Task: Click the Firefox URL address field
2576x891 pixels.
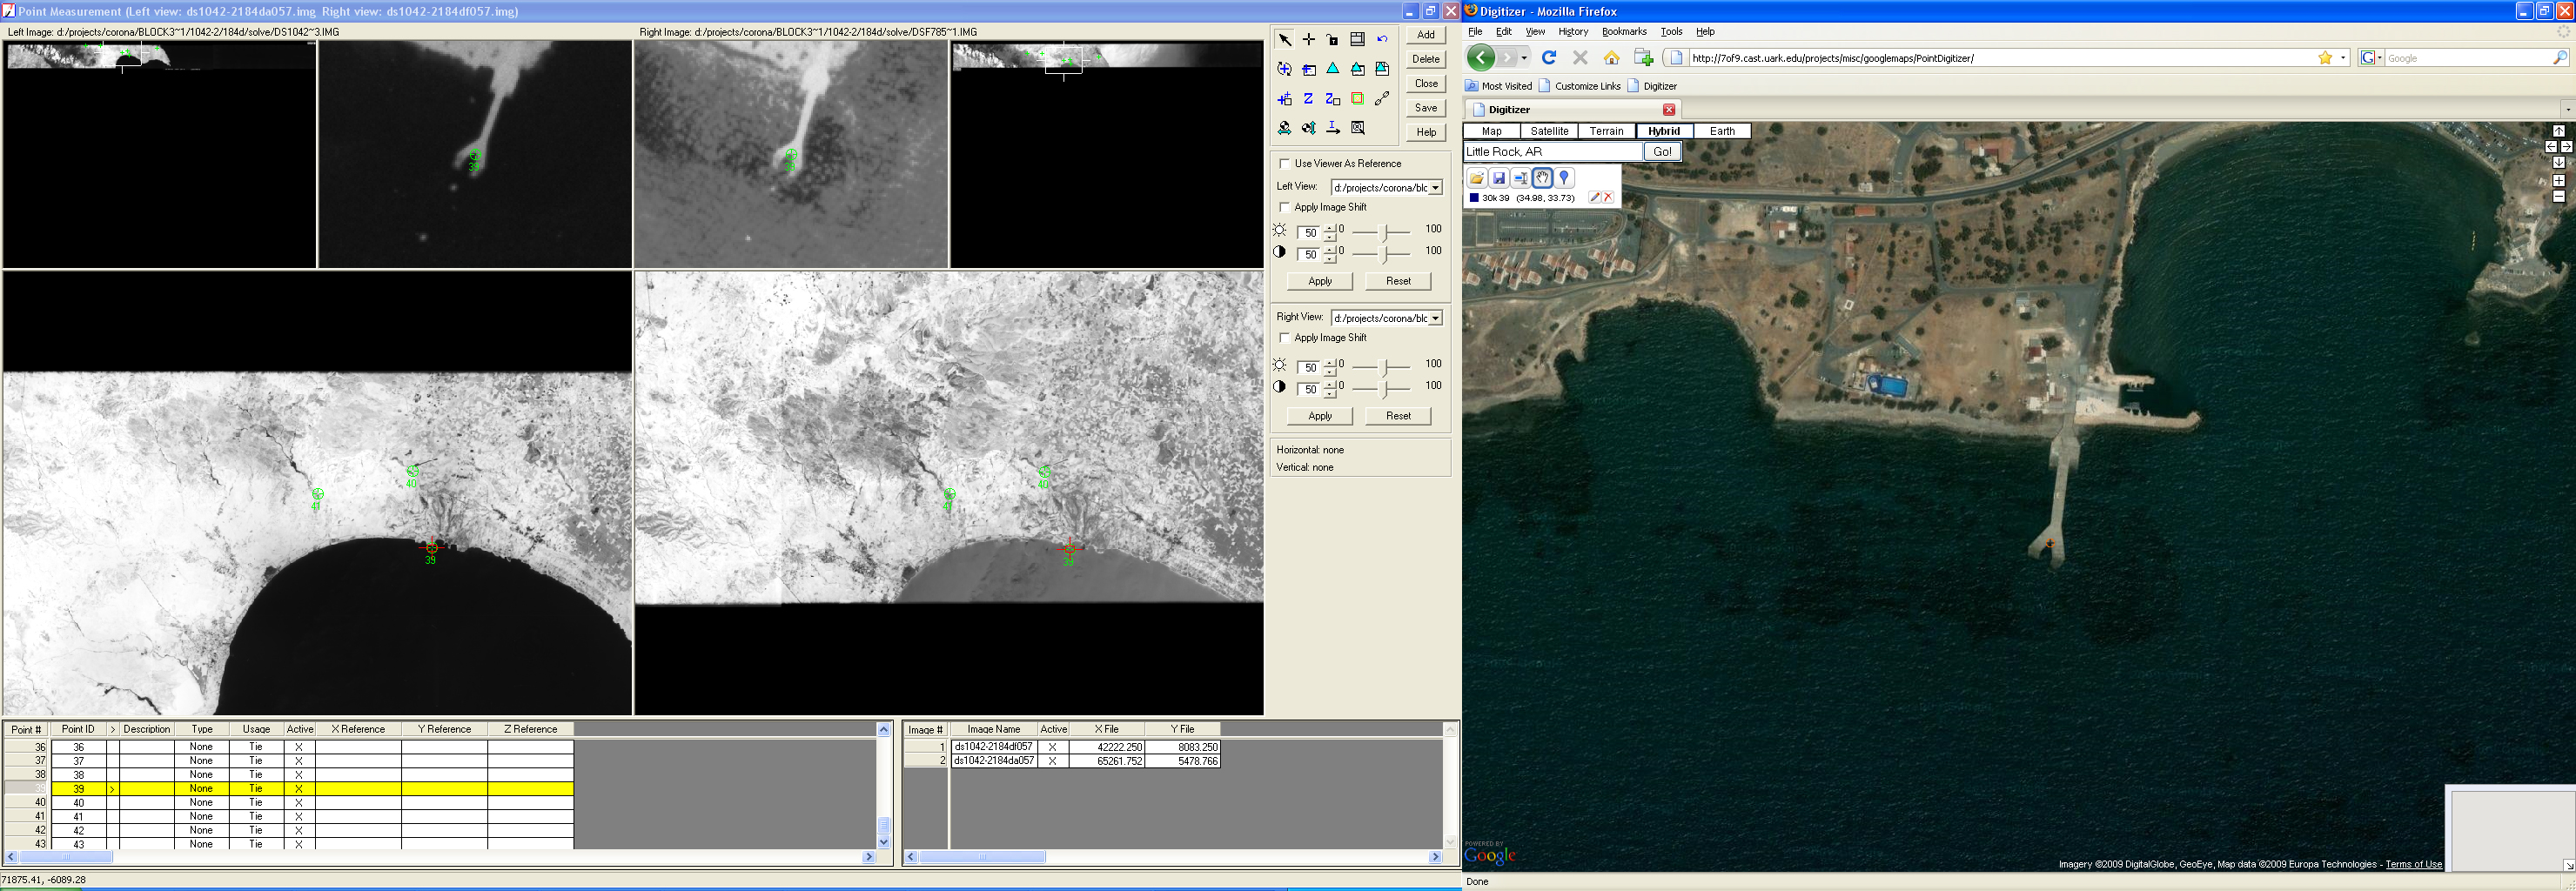Action: (x=2000, y=58)
